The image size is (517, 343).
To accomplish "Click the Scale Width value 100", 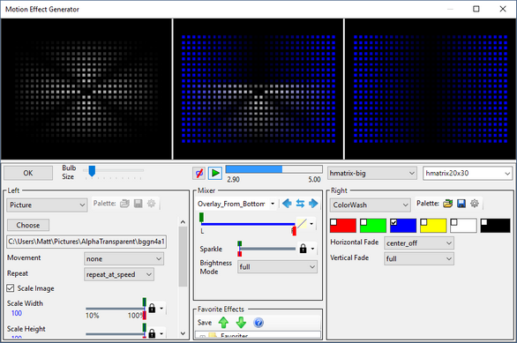I will pyautogui.click(x=17, y=313).
